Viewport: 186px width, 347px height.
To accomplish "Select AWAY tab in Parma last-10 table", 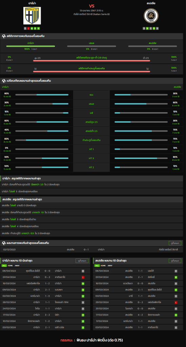I will point(17,266).
